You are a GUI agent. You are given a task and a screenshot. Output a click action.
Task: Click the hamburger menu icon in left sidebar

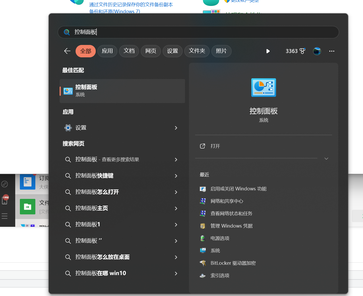point(5,216)
